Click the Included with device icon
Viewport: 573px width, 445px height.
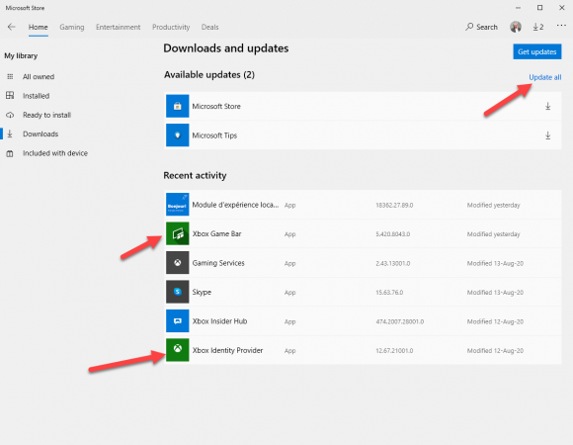tap(10, 153)
